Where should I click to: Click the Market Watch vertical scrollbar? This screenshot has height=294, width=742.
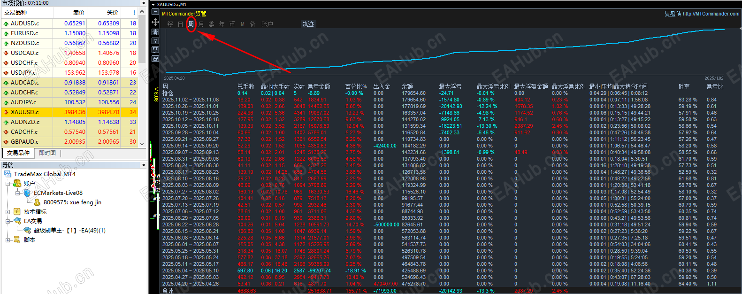[x=143, y=77]
